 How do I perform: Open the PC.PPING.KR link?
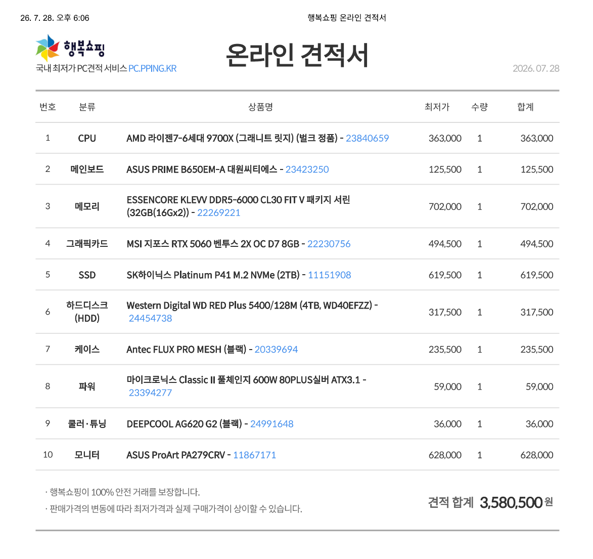click(x=152, y=68)
